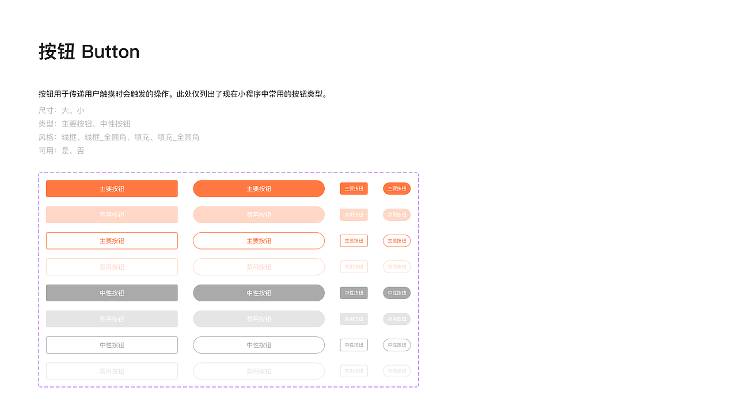Select the small outlined 中性按钮 button
This screenshot has width=737, height=414.
pyautogui.click(x=354, y=345)
